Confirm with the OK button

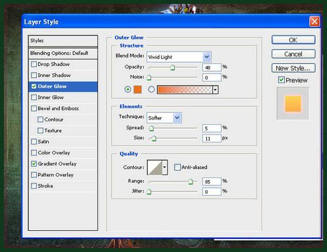(293, 40)
